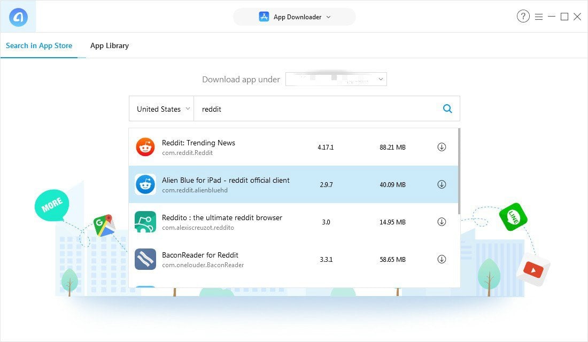Screen dimensions: 588x342
Task: Open the help question mark icon
Action: (523, 17)
